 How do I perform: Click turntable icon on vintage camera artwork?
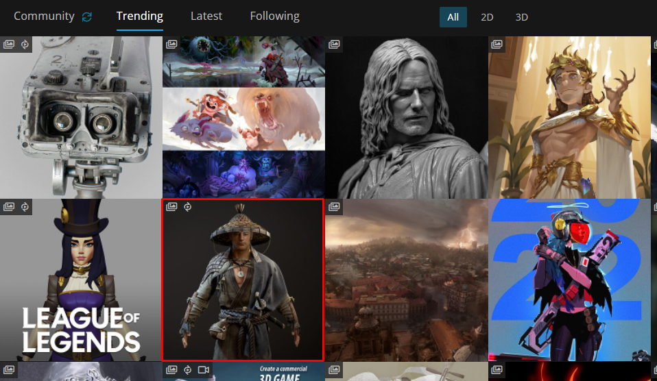pyautogui.click(x=25, y=44)
